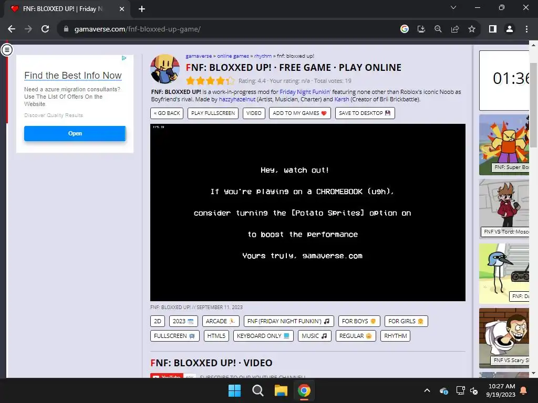Open the Friday Night Funkin' link
This screenshot has height=403, width=538.
[305, 92]
